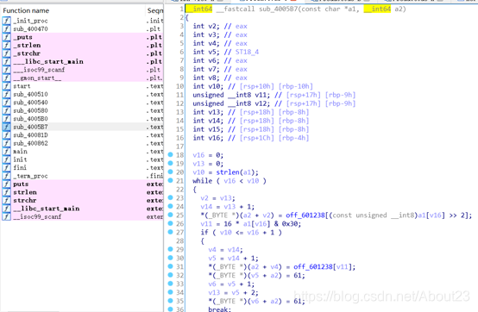Click highlighted __int64 return type on line 1
478x312 pixels.
pos(199,9)
